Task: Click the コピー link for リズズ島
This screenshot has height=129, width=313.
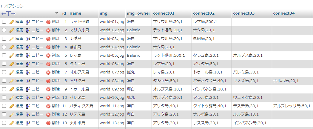Action: (x=38, y=114)
